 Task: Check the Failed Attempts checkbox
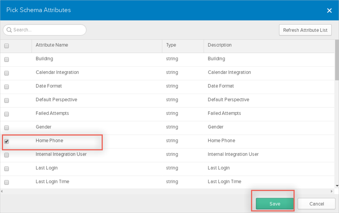pos(6,114)
